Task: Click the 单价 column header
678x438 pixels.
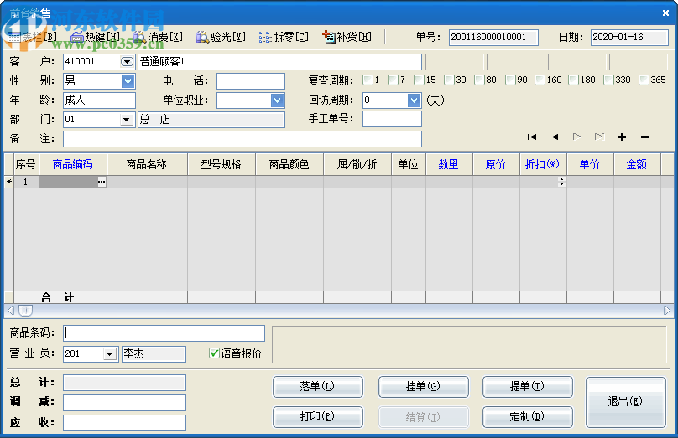Action: coord(590,164)
